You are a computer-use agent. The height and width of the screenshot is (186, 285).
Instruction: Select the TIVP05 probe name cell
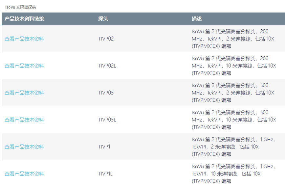[x=106, y=93]
